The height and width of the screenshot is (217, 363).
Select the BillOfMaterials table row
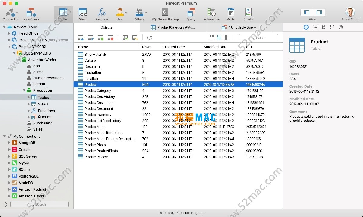click(178, 55)
